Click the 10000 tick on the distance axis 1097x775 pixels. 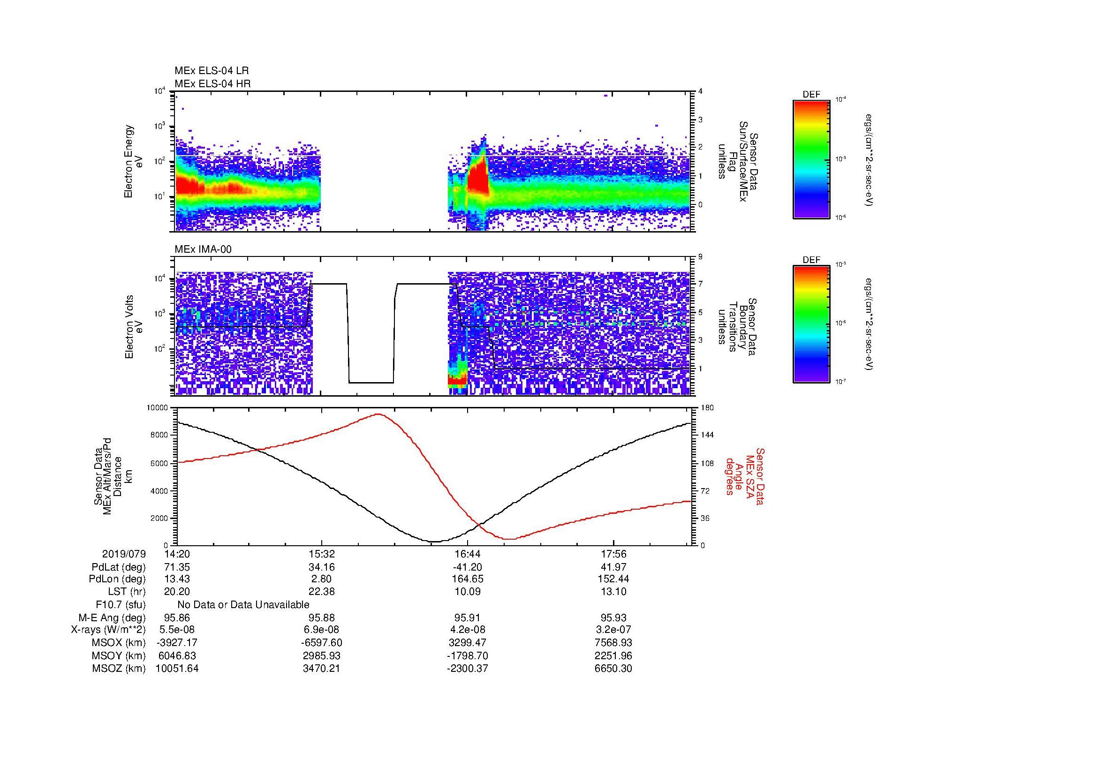click(x=157, y=408)
